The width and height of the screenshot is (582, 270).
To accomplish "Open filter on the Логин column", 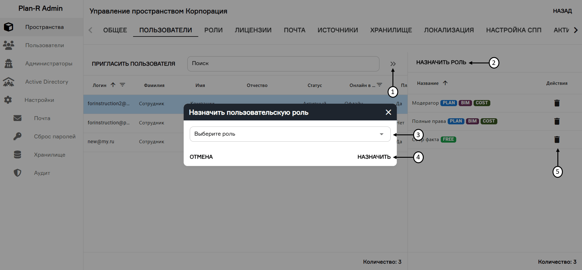I will tap(122, 85).
